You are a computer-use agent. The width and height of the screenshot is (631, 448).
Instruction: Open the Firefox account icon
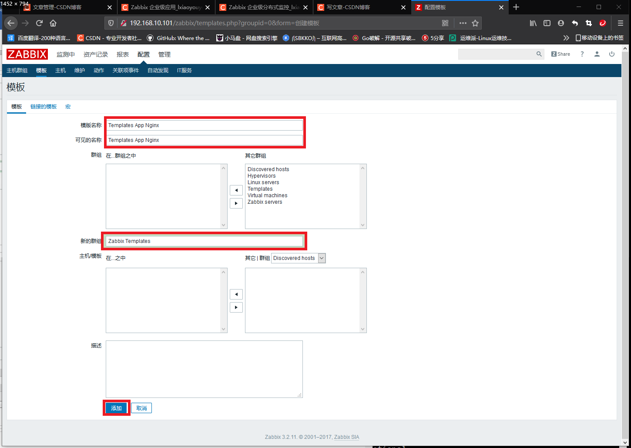tap(561, 23)
